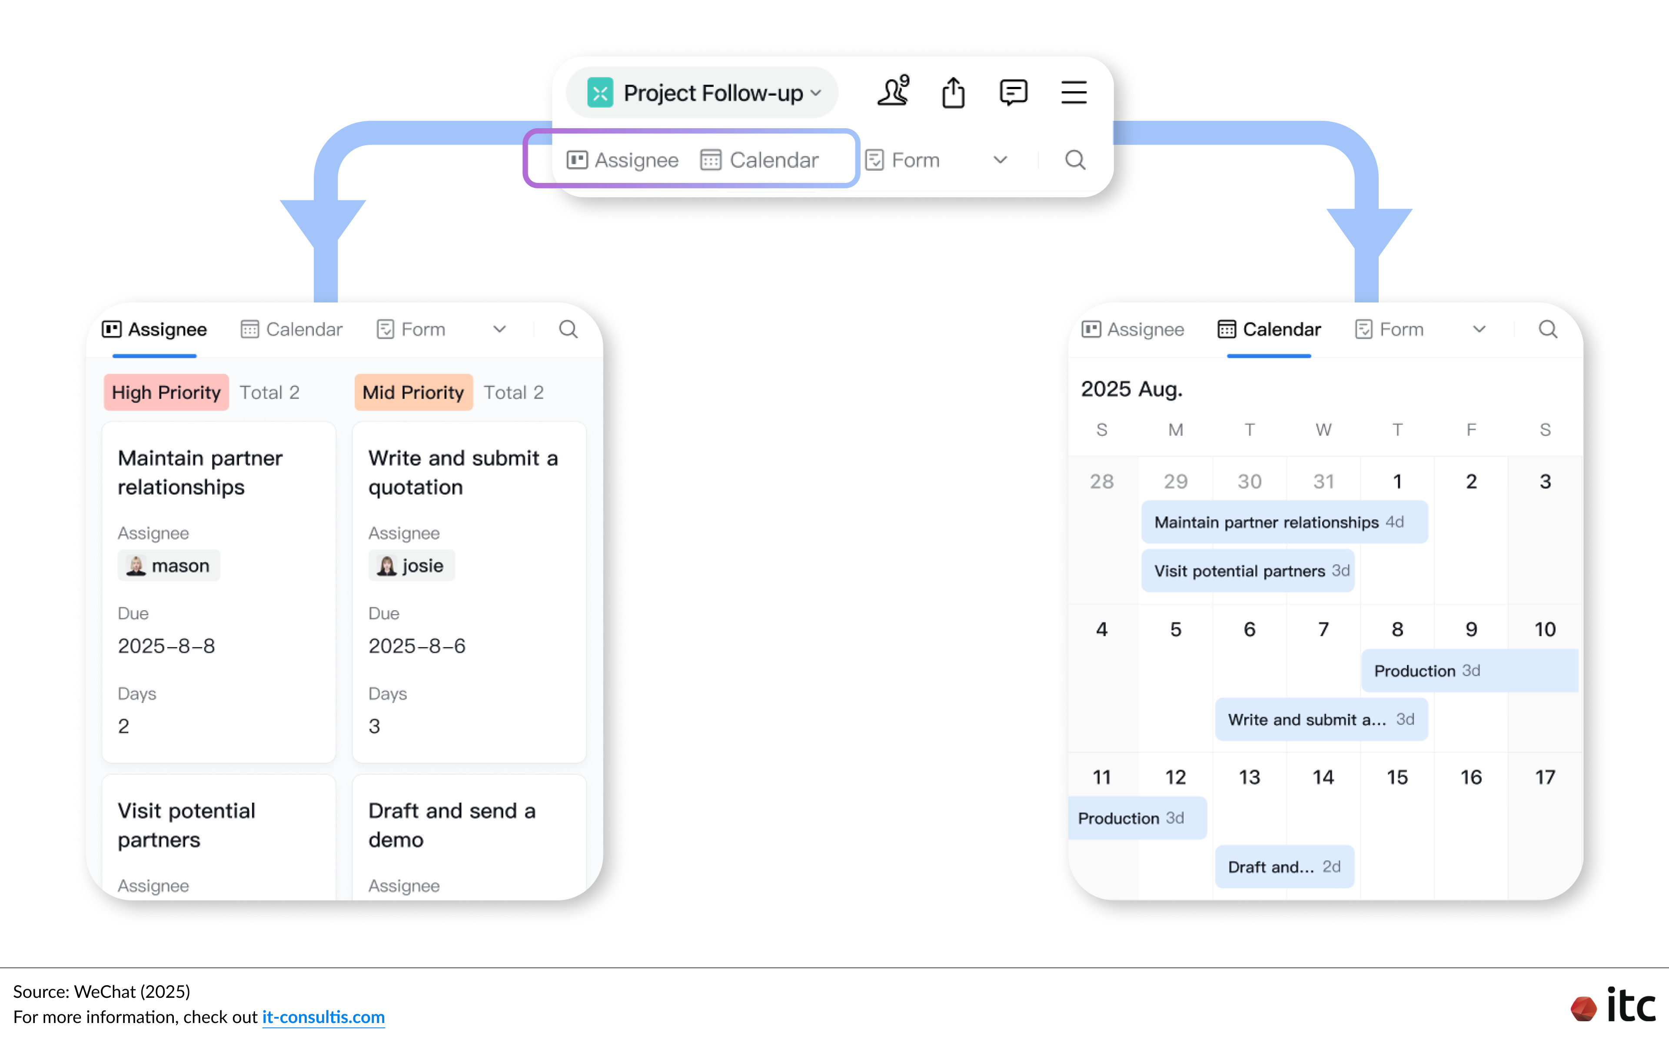Screen dimensions: 1669x1043
Task: Open comments via the speech bubble icon
Action: 1013,93
